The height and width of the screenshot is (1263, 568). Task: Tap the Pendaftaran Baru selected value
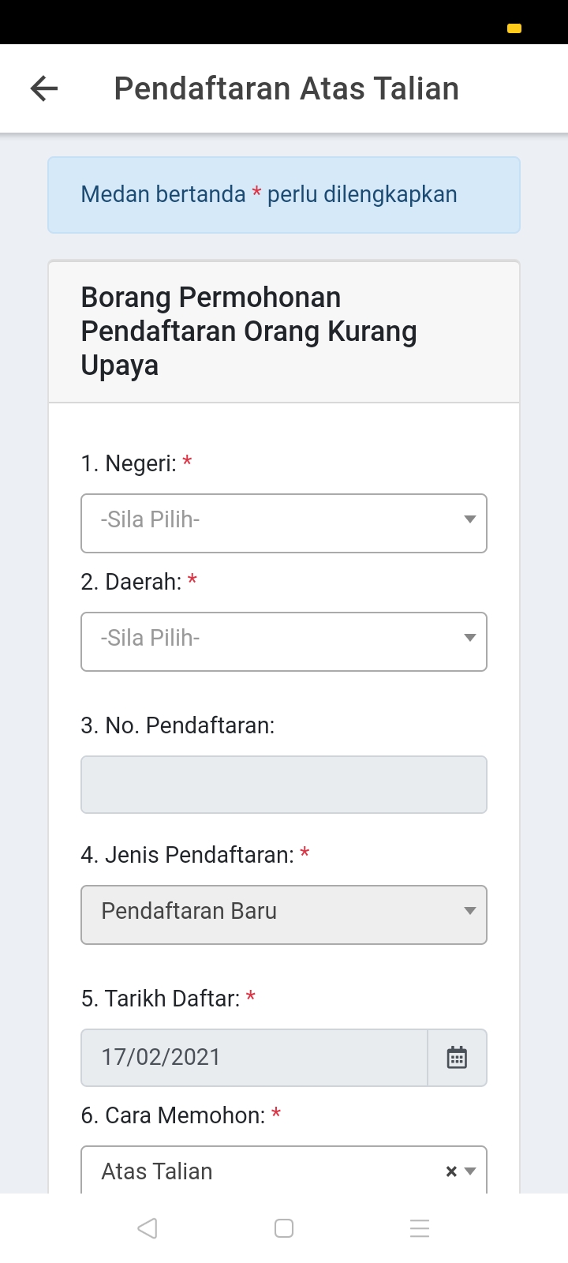click(x=189, y=911)
